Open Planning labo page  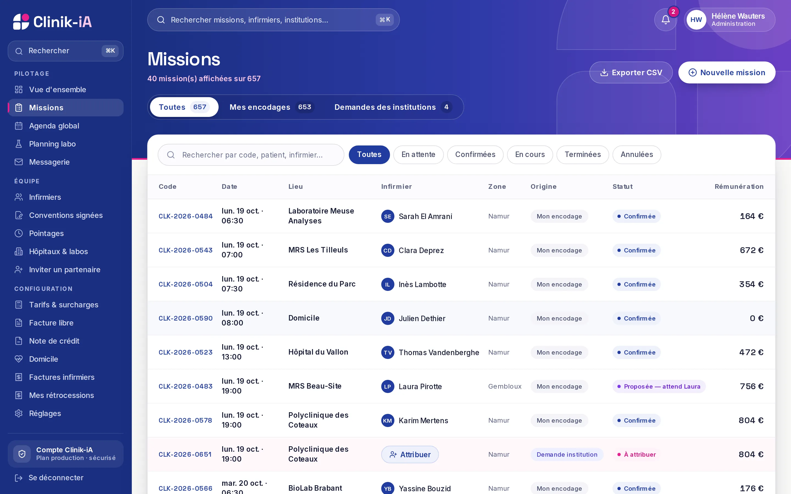(x=65, y=144)
